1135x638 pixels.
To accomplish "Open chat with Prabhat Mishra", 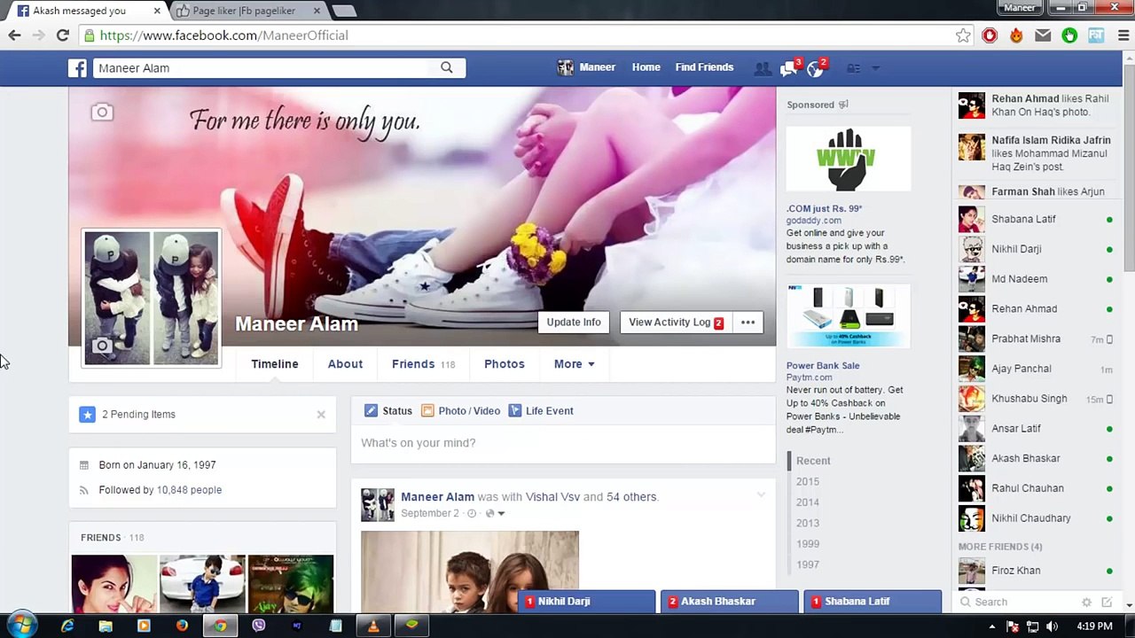I will click(x=1037, y=339).
